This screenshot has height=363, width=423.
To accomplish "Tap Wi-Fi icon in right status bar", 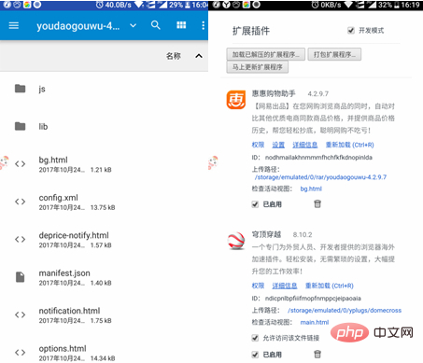I will (348, 5).
